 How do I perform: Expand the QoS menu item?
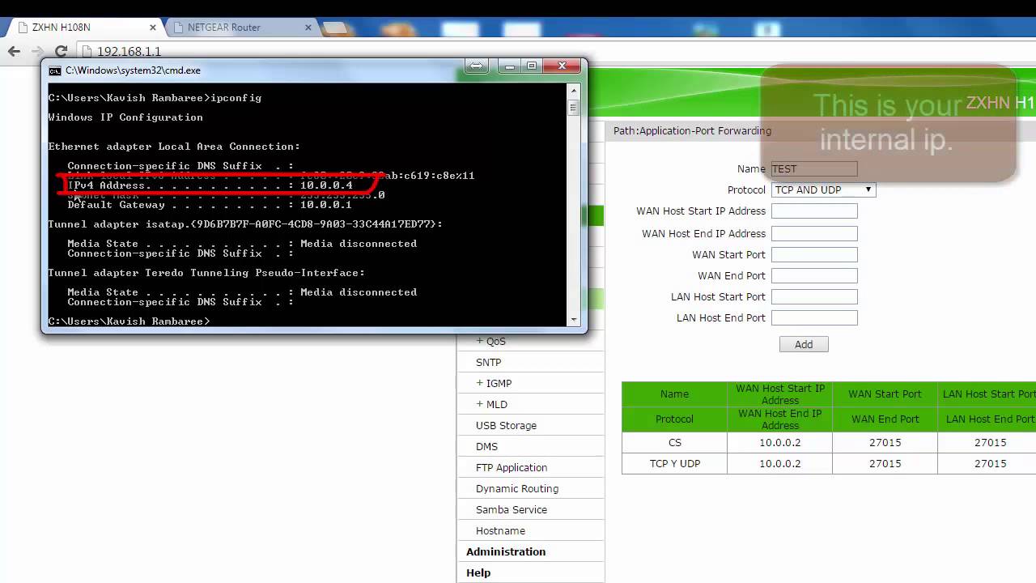(490, 342)
